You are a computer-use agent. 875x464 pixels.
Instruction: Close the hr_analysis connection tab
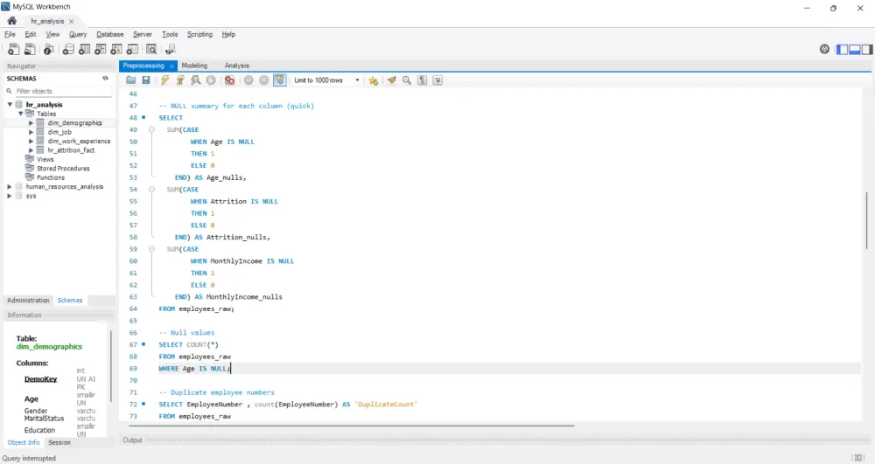(x=72, y=21)
